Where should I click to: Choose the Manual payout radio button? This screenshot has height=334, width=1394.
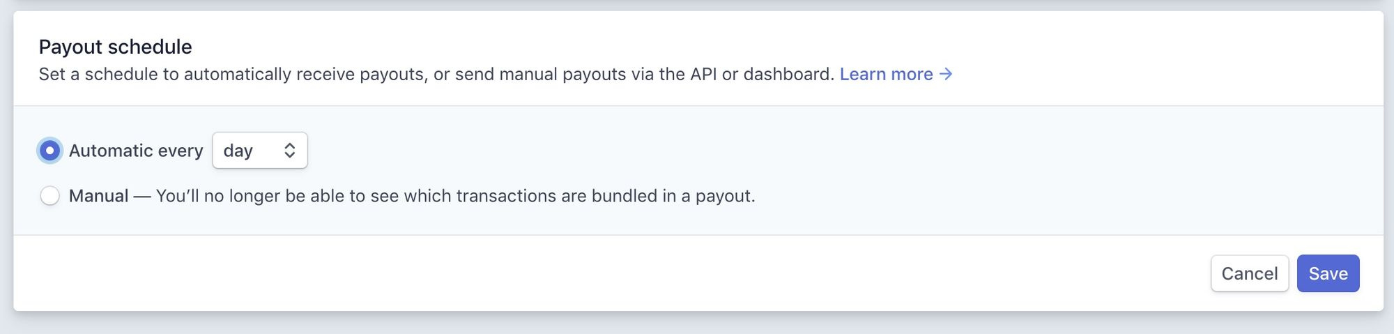click(49, 196)
